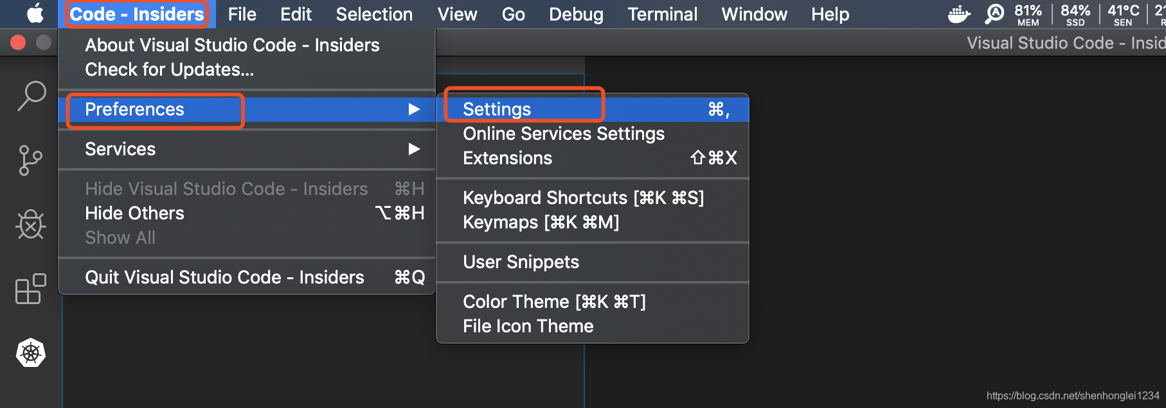Select Color Theme from the submenu
Image resolution: width=1166 pixels, height=408 pixels.
(555, 302)
